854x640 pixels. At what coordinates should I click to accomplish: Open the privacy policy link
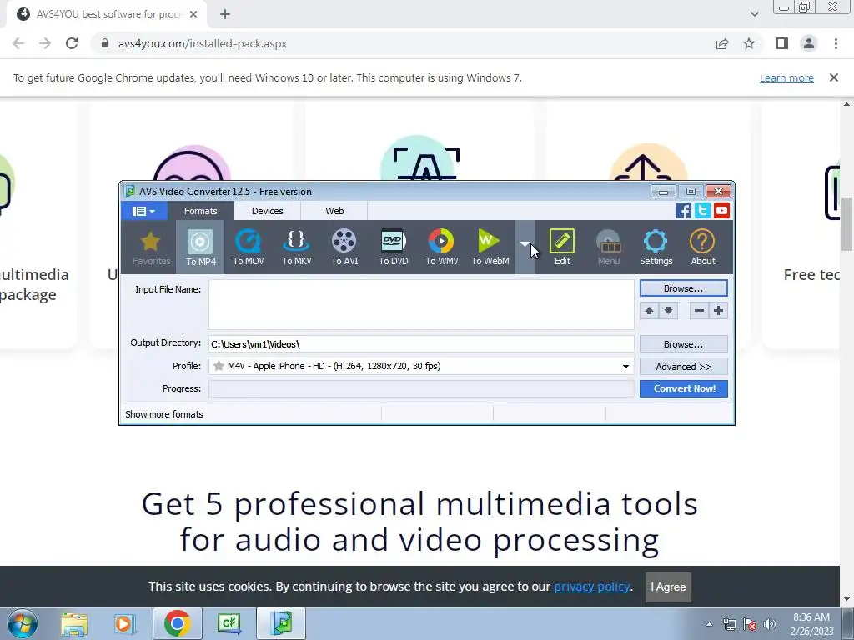tap(591, 587)
